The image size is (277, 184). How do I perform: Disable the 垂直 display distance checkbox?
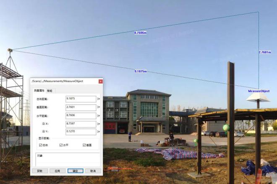84,145
